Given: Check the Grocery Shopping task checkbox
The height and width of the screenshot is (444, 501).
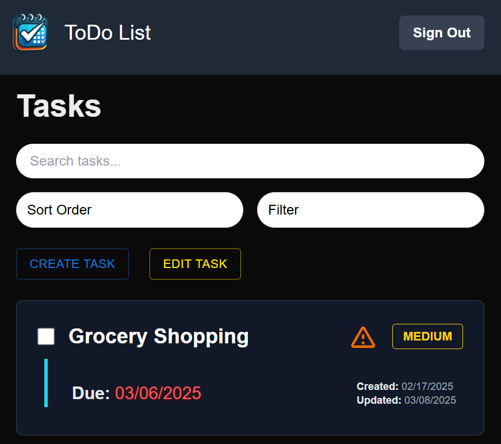Looking at the screenshot, I should point(46,337).
